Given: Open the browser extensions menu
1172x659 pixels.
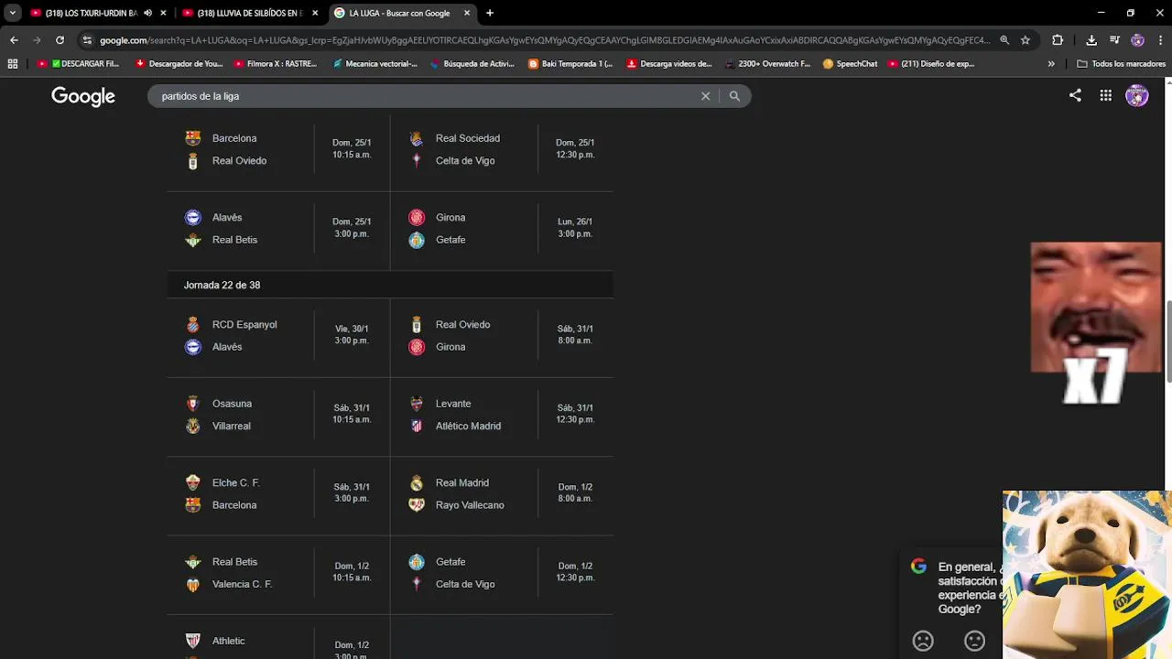Looking at the screenshot, I should [1058, 40].
